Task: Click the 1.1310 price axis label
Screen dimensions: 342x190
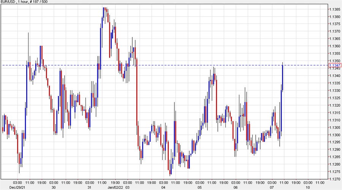Action: [x=335, y=120]
